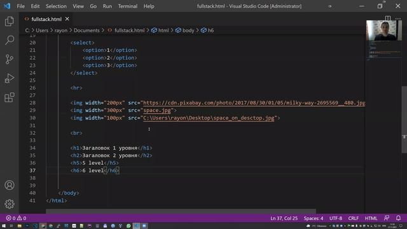Change end of line sequence CRLF
Viewport: 407px width, 229px height.
(x=354, y=218)
